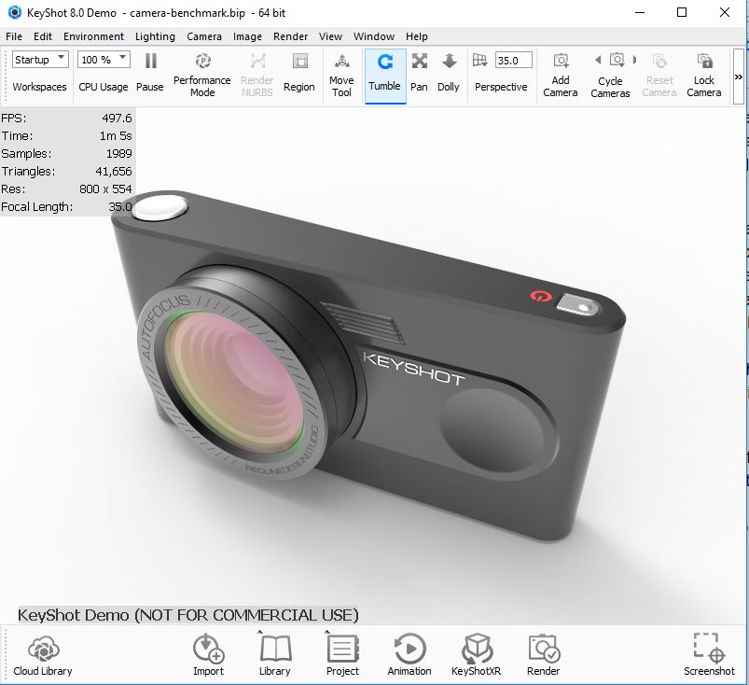
Task: Open the Lighting menu
Action: [x=155, y=36]
